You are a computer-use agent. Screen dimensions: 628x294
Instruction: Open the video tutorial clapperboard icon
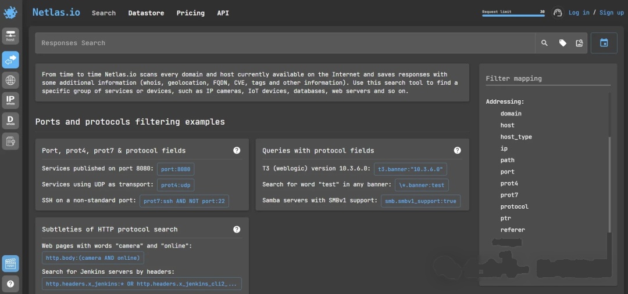coord(10,264)
